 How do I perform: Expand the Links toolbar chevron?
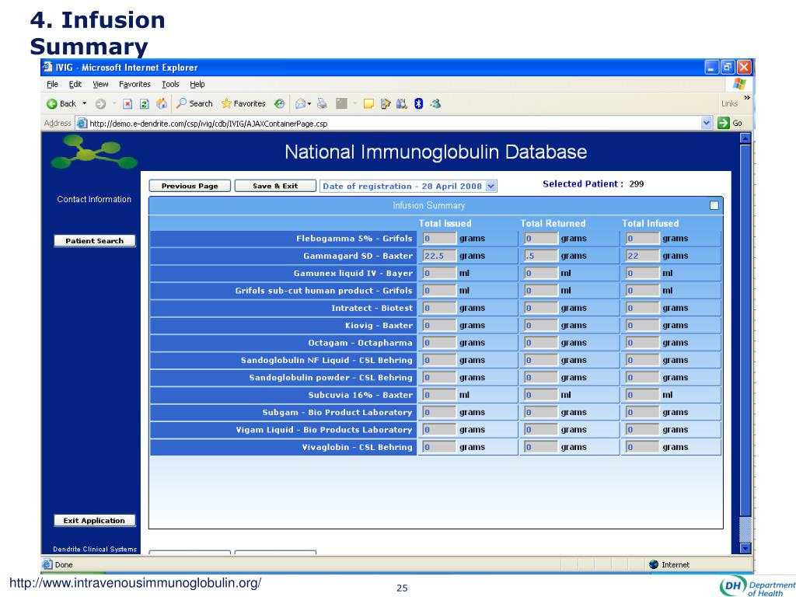747,97
